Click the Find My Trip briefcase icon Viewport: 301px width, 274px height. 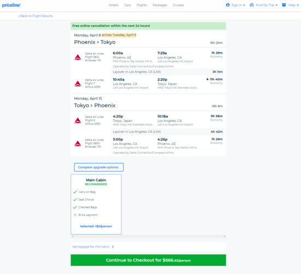252,5
